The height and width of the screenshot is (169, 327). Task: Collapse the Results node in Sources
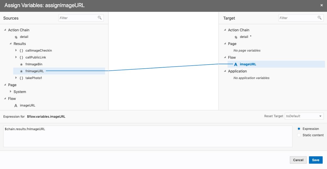point(11,44)
